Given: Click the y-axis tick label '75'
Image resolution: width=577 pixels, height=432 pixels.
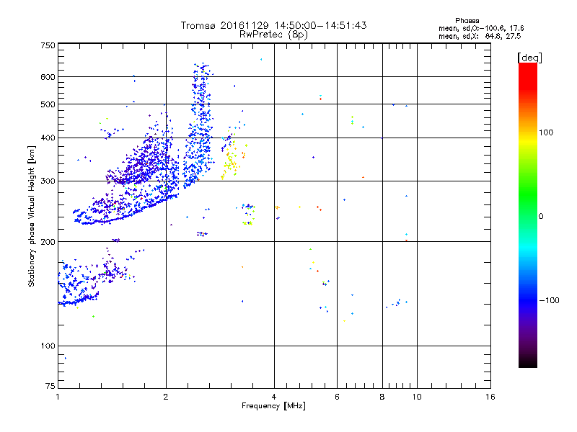Looking at the screenshot, I should click(x=50, y=386).
